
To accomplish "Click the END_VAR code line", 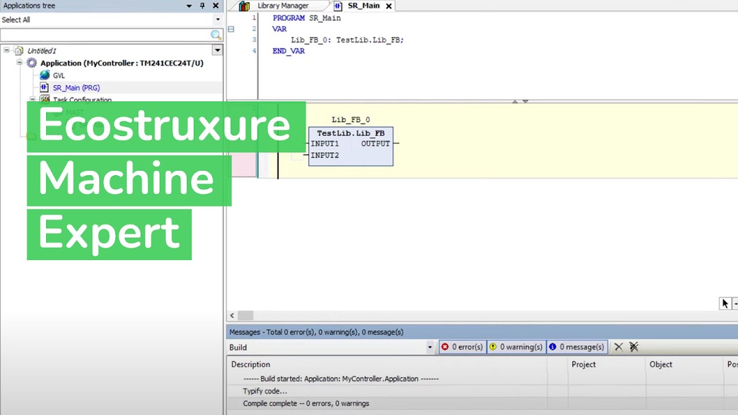I will 289,51.
